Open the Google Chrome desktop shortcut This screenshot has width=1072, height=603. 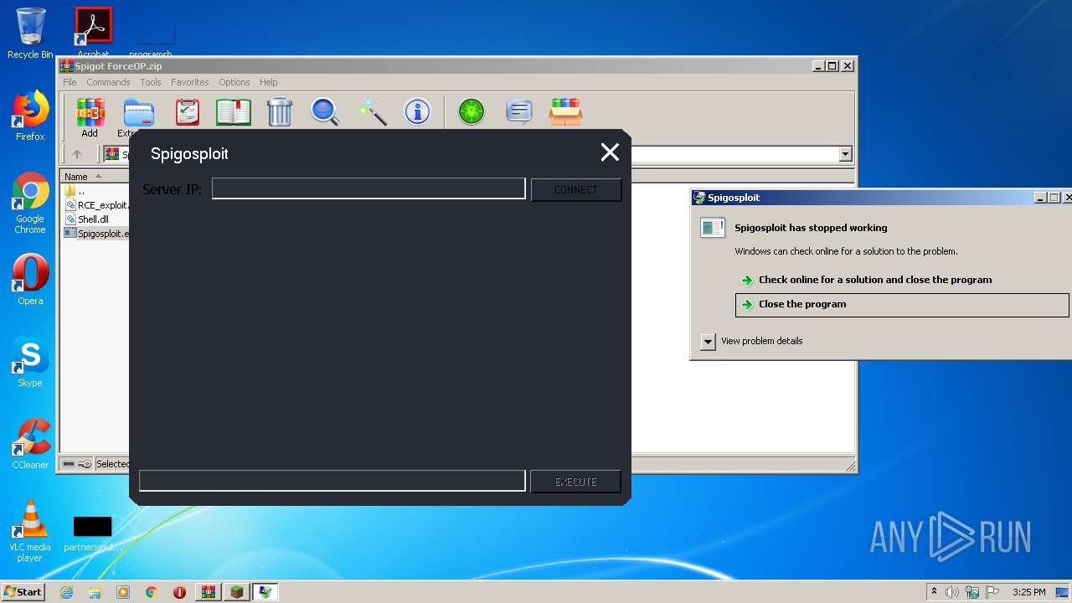click(30, 204)
